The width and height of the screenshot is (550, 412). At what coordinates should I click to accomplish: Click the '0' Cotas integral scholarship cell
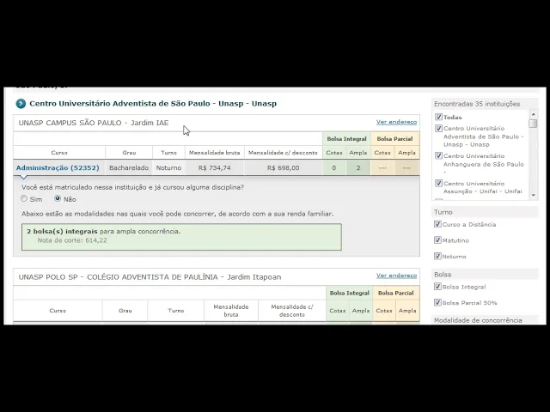point(334,168)
